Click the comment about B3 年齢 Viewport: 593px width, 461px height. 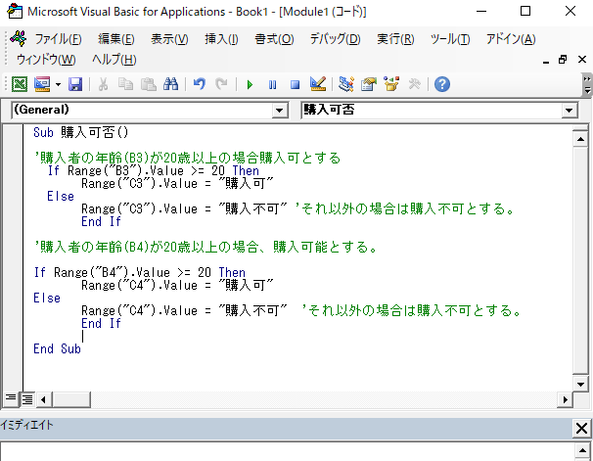click(188, 158)
